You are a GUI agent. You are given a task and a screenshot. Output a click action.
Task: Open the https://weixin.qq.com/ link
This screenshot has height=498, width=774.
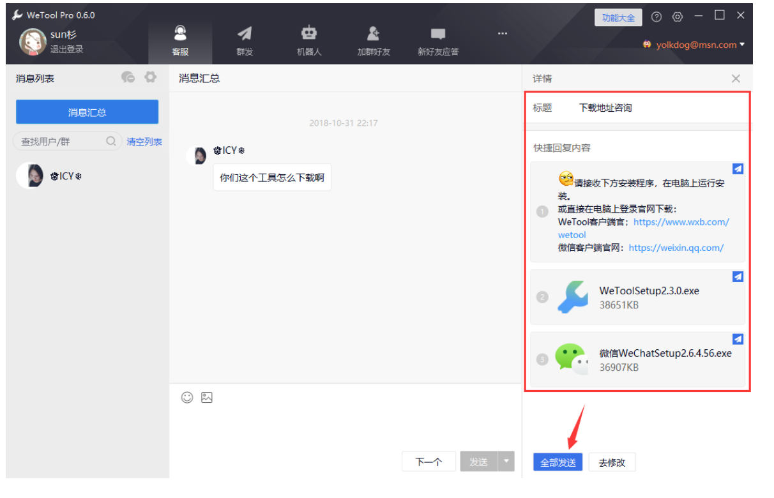tap(676, 248)
